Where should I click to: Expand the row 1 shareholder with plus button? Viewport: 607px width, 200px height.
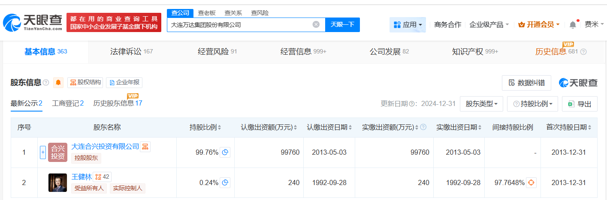pyautogui.click(x=43, y=152)
